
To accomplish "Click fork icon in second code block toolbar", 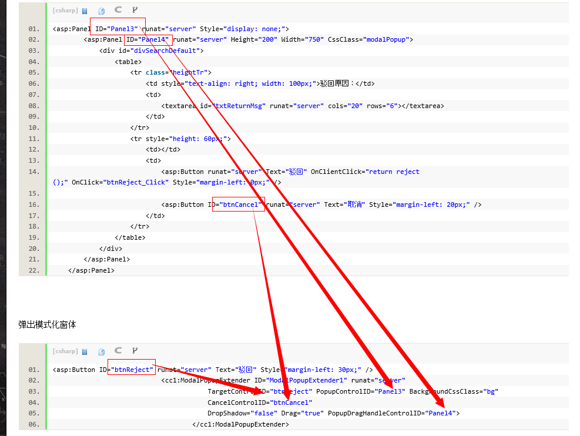I will click(135, 351).
